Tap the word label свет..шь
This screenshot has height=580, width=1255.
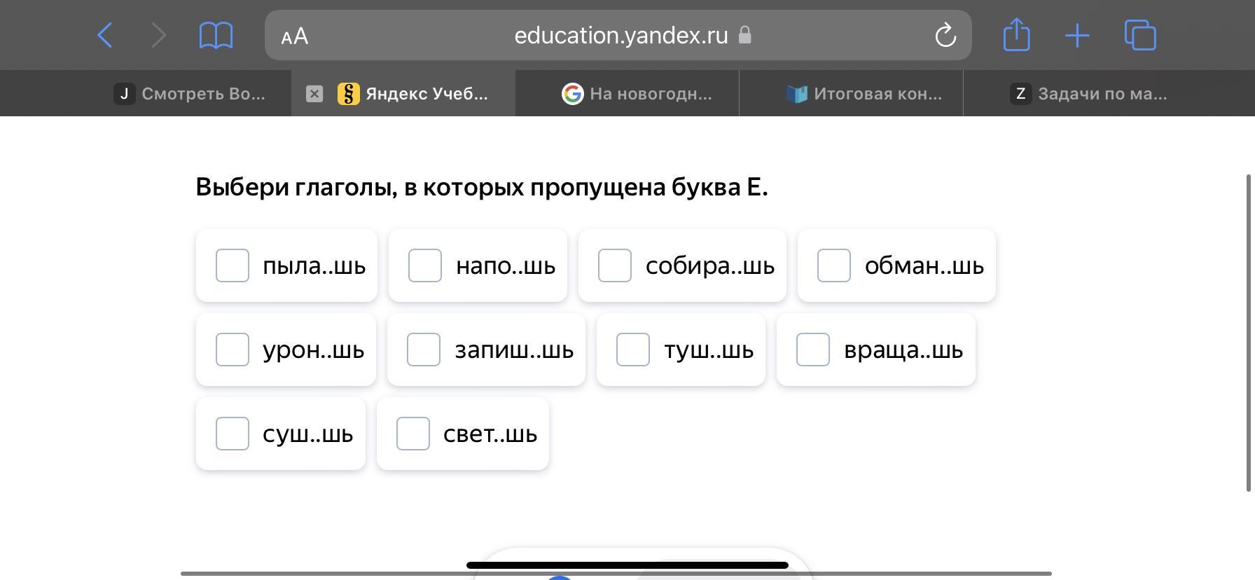(490, 434)
